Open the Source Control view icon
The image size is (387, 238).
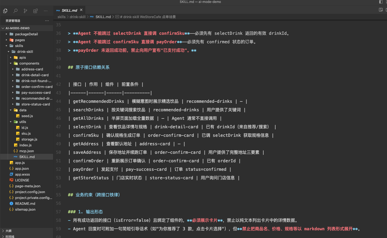point(25,11)
